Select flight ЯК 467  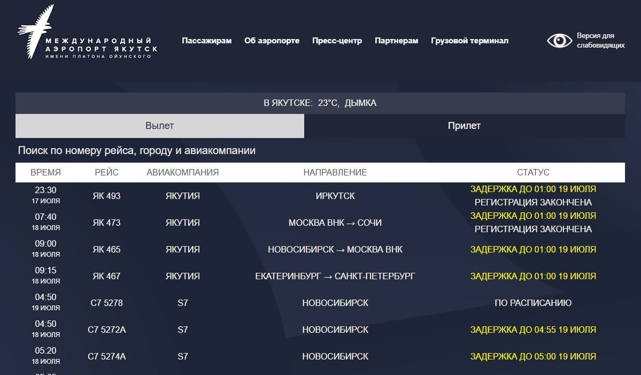(x=107, y=277)
